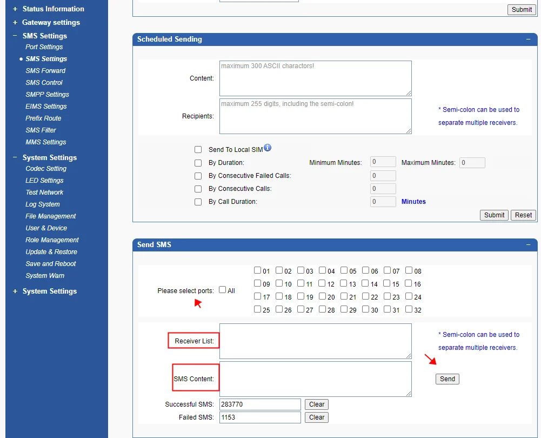Click the By Consecutive Calls value field
The image size is (541, 438).
[x=383, y=189]
